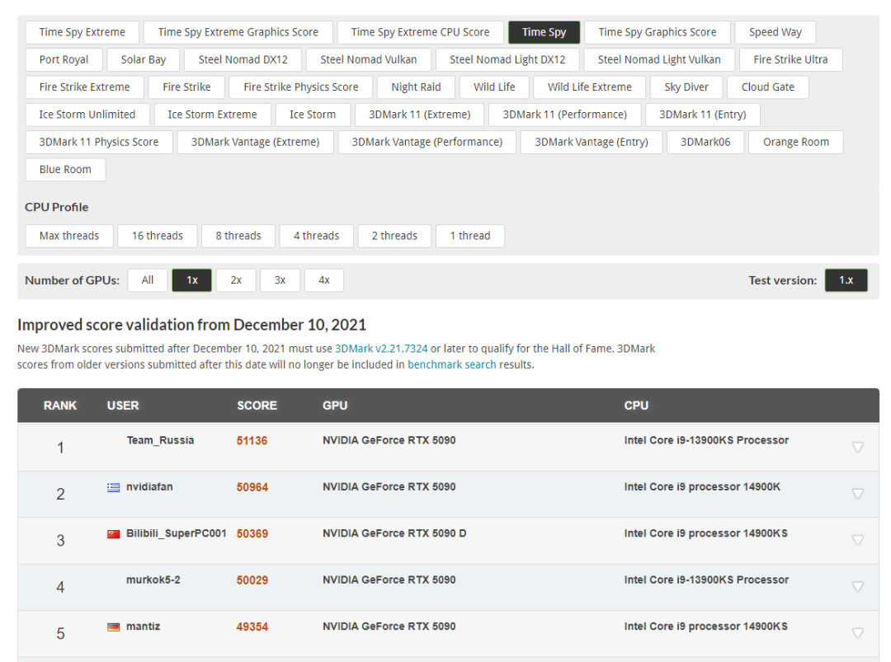Select Blue Room benchmark
The height and width of the screenshot is (662, 891).
tap(65, 170)
